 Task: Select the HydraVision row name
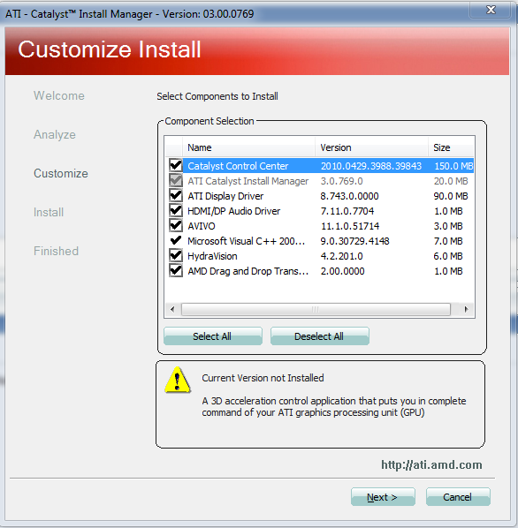coord(212,256)
